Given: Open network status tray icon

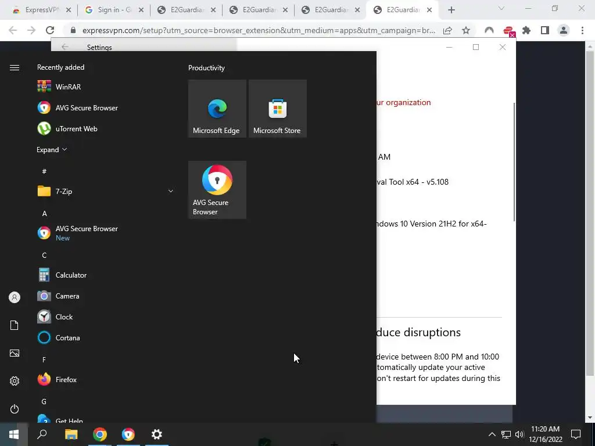Looking at the screenshot, I should point(506,434).
